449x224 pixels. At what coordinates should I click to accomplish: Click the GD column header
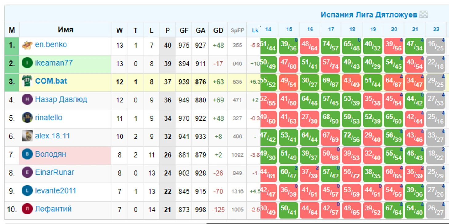(x=218, y=30)
